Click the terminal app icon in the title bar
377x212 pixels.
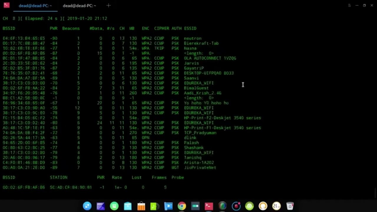click(6, 5)
